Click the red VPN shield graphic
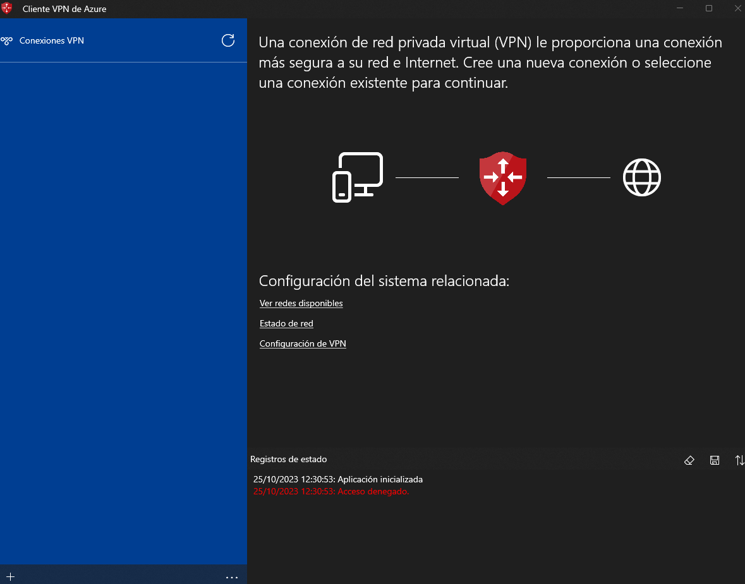Image resolution: width=745 pixels, height=584 pixels. [x=503, y=178]
